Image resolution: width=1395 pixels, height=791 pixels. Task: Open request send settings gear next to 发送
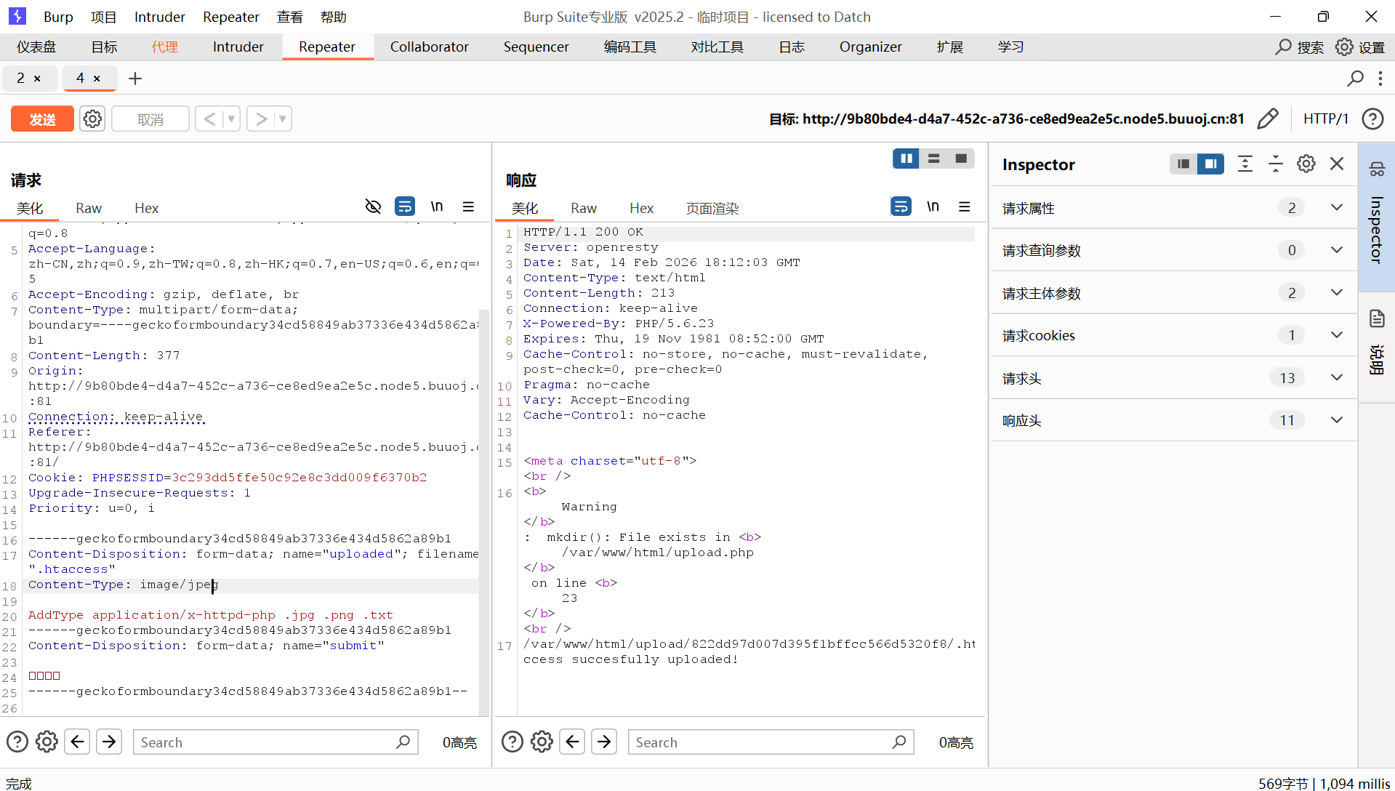[x=92, y=119]
